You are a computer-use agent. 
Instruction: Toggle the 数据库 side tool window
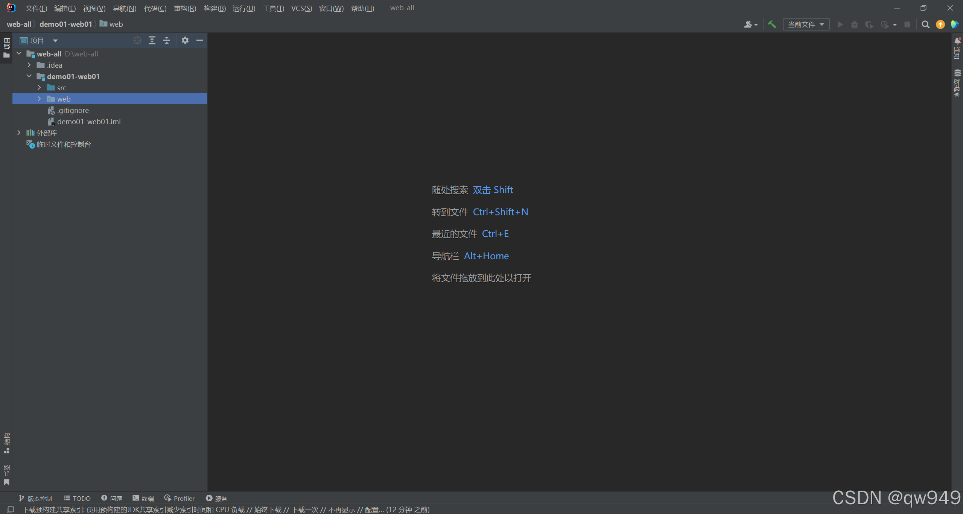tap(957, 83)
